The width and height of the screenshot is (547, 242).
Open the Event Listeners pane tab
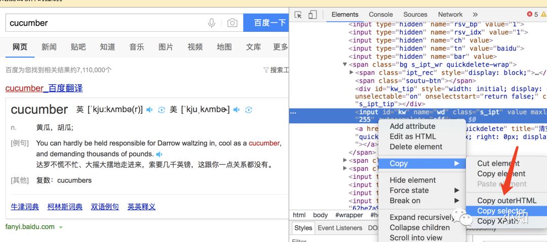coord(340,228)
